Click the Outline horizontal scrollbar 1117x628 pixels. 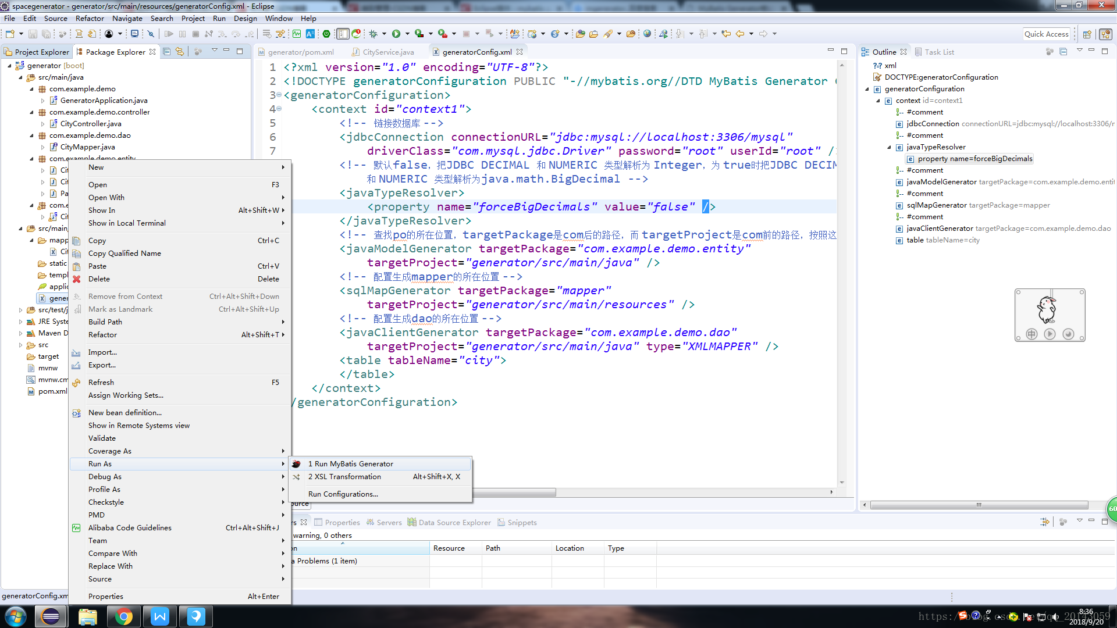(979, 505)
